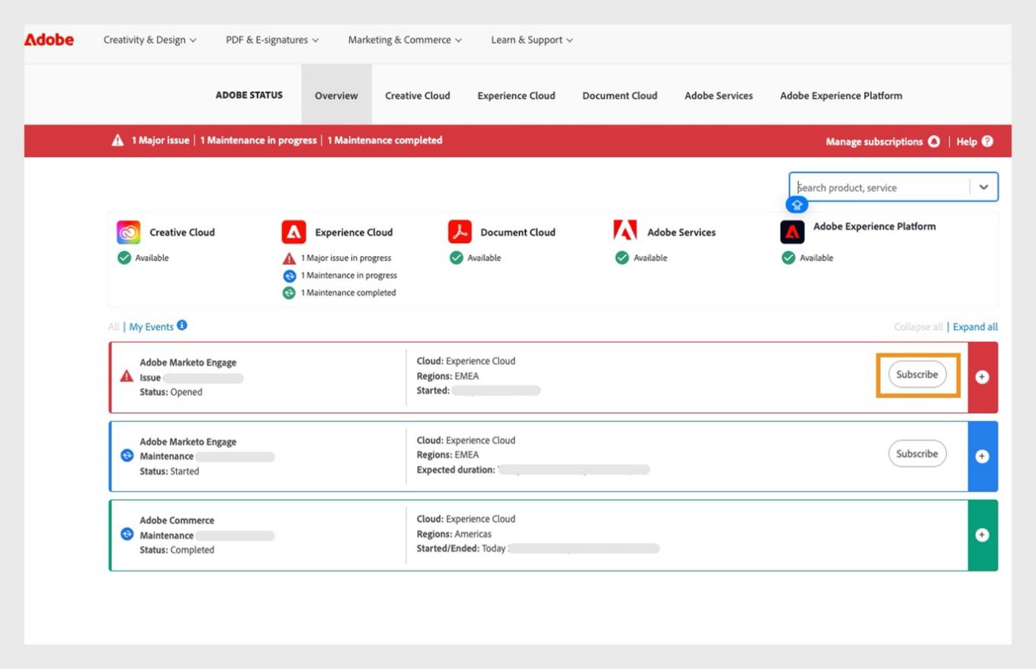Click the Expand all link
Image resolution: width=1036 pixels, height=669 pixels.
pyautogui.click(x=975, y=326)
